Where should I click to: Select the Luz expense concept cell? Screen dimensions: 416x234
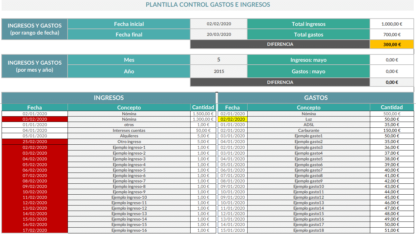click(x=308, y=119)
